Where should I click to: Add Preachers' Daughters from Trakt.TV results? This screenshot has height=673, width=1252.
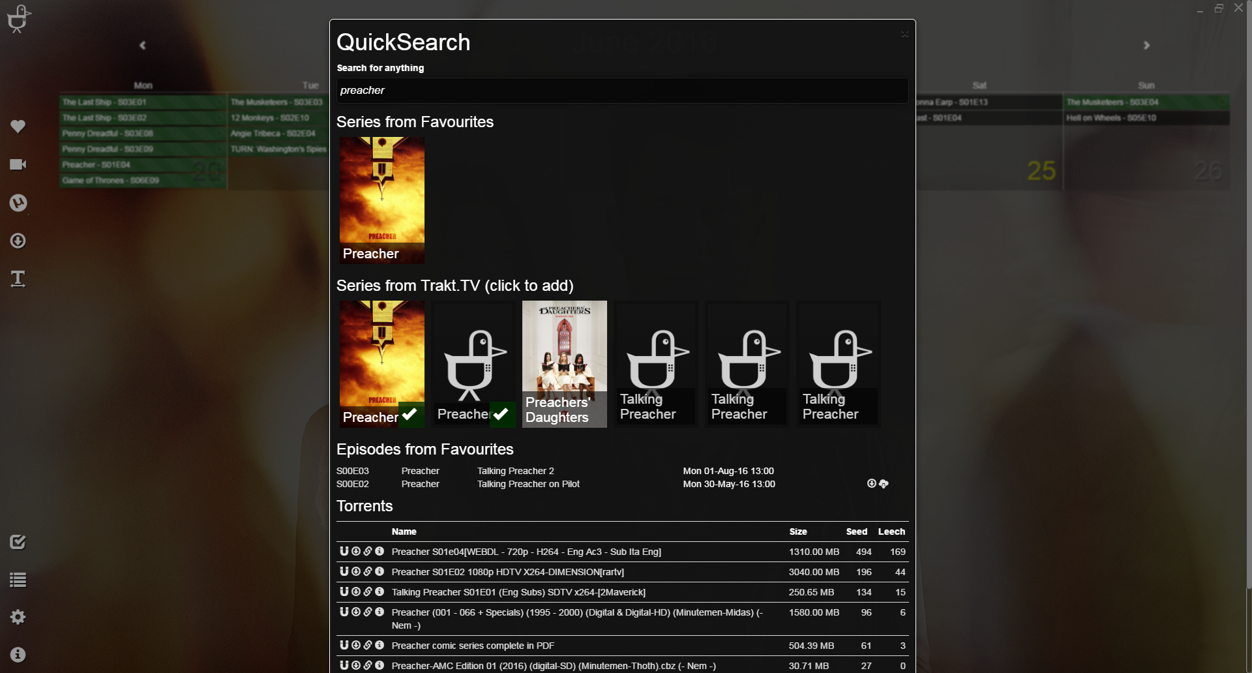pos(565,364)
